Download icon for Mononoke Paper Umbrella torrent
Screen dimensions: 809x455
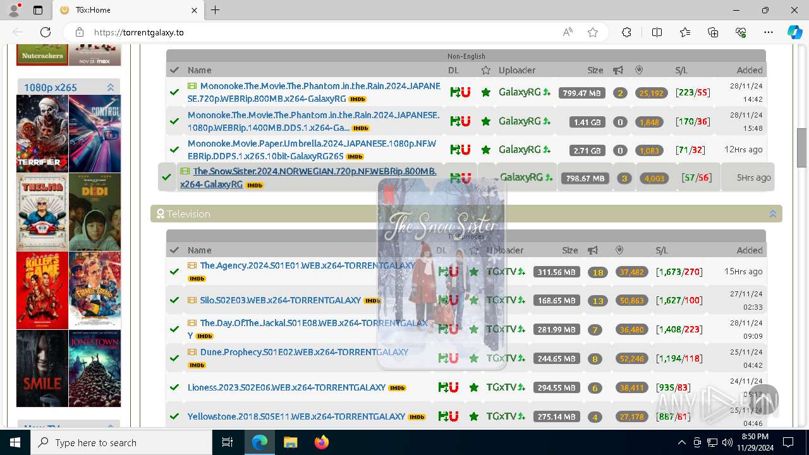[x=454, y=150]
